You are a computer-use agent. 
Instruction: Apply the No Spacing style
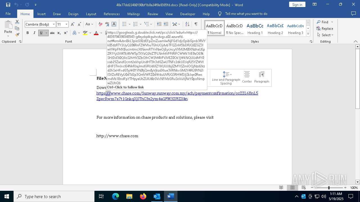(235, 28)
